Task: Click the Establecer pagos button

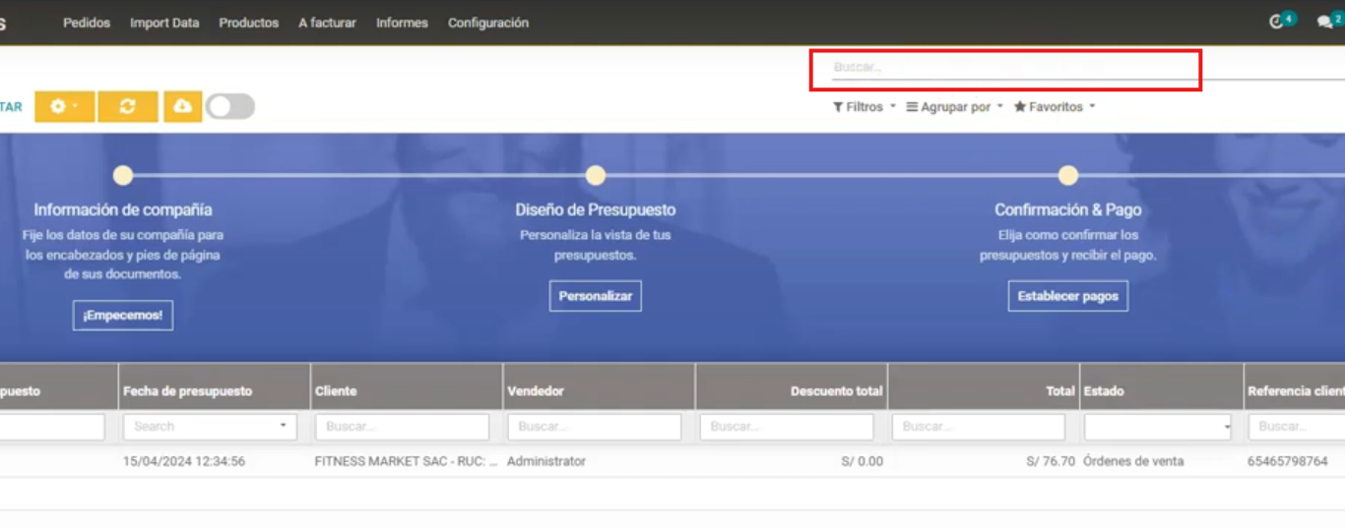Action: (1067, 296)
